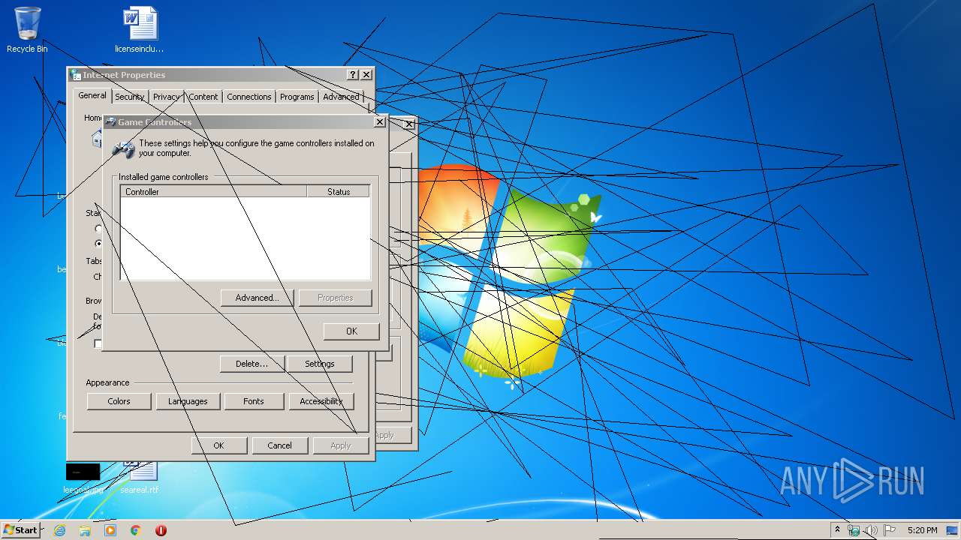
Task: Open the Start menu
Action: (x=21, y=529)
